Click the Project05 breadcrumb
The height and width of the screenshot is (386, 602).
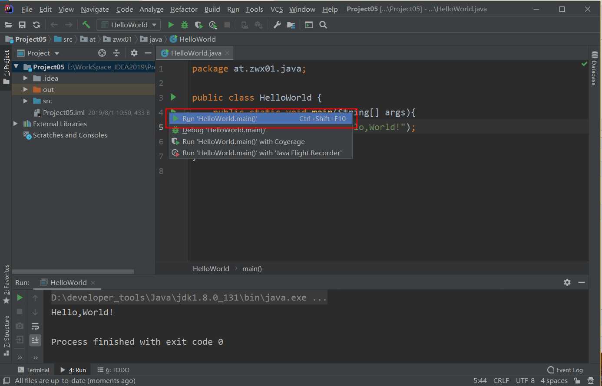click(x=26, y=39)
